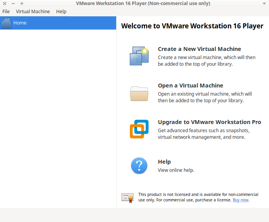The height and width of the screenshot is (222, 269).
Task: Click the Open a Virtual Machine heading
Action: [x=190, y=86]
